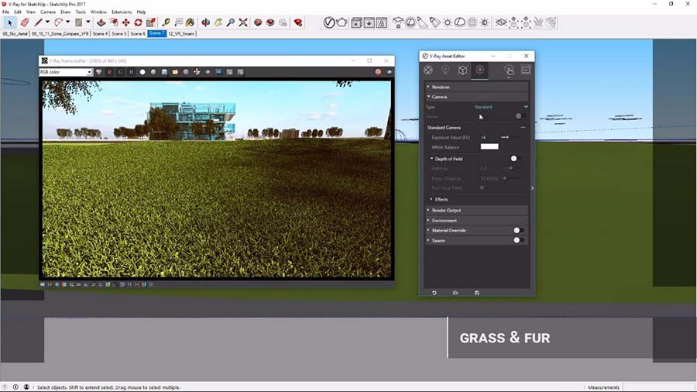Open the Geometry cube tab in Asset Editor
This screenshot has height=392, width=697.
click(462, 70)
